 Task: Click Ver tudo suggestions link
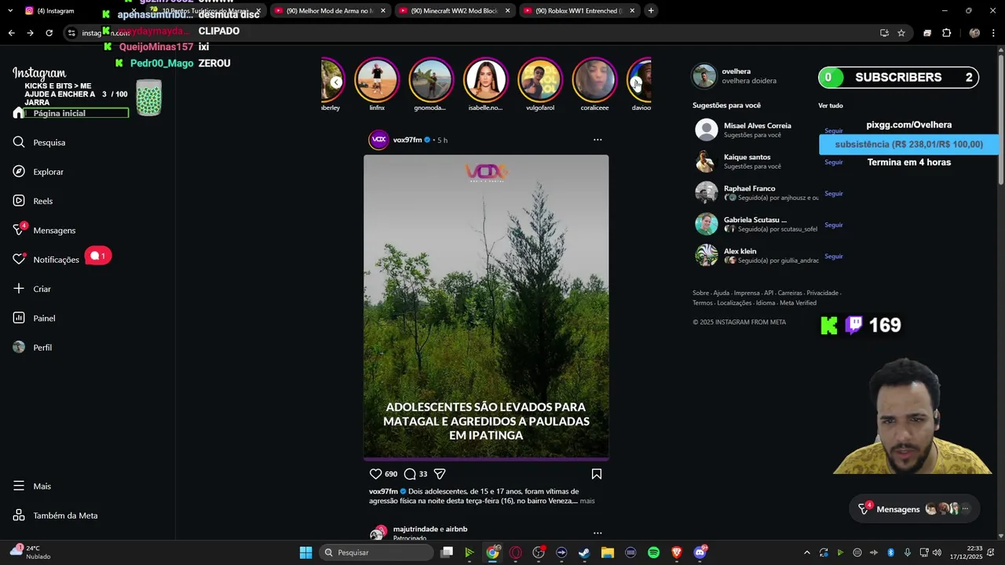pos(830,106)
